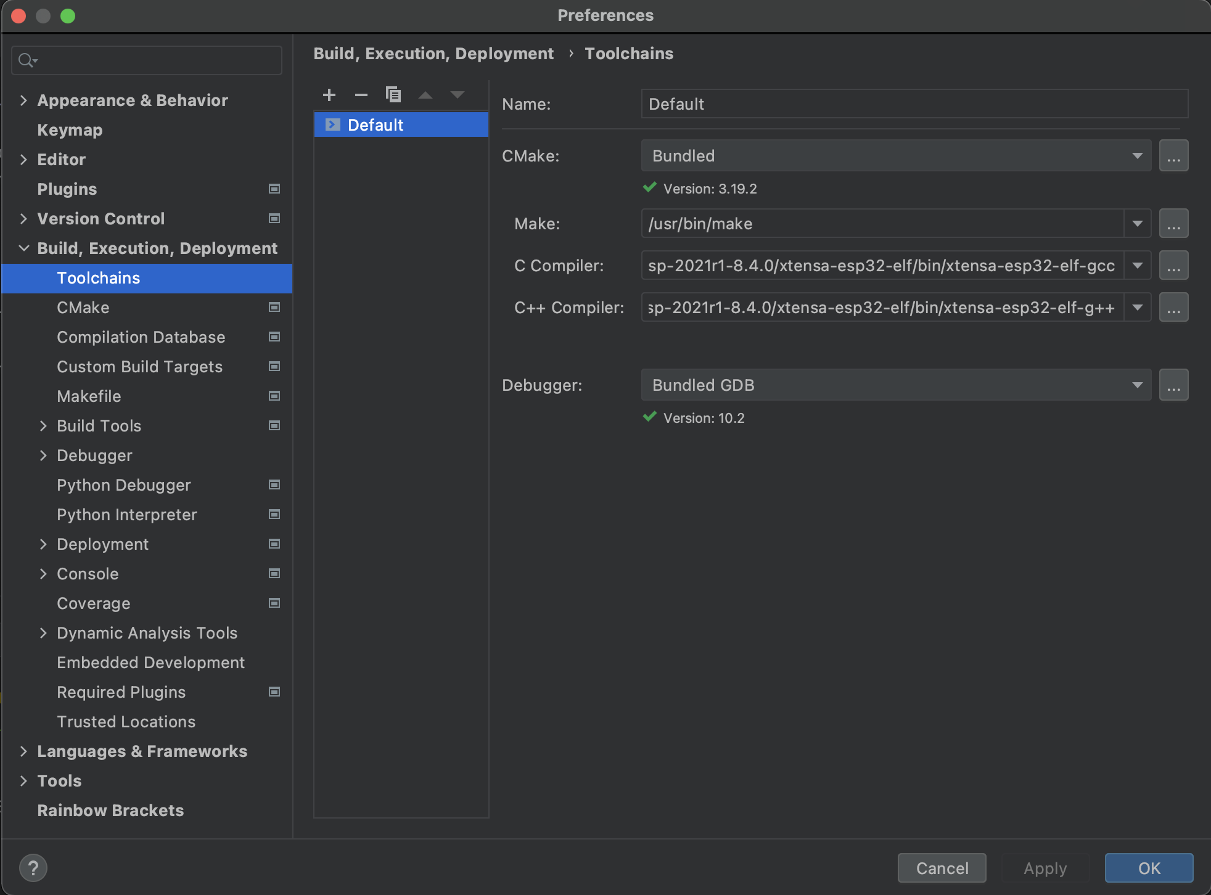This screenshot has width=1211, height=895.
Task: Click browse button beside C Compiler path
Action: pyautogui.click(x=1173, y=266)
